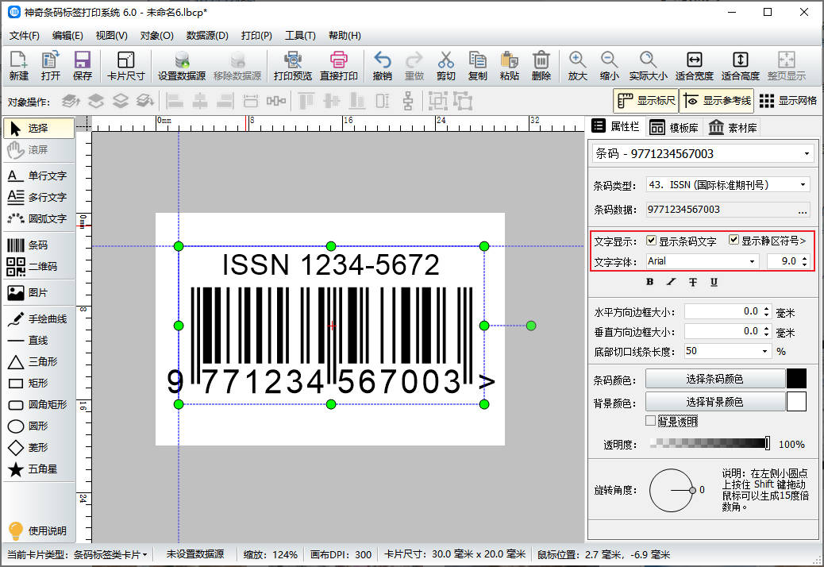This screenshot has height=567, width=824.
Task: Zoom in with 放大 magnifier
Action: coord(578,66)
